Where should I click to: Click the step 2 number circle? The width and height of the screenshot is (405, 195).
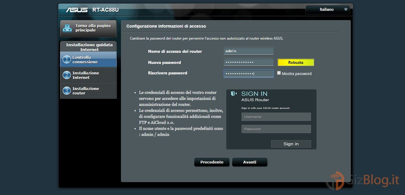[x=66, y=75]
